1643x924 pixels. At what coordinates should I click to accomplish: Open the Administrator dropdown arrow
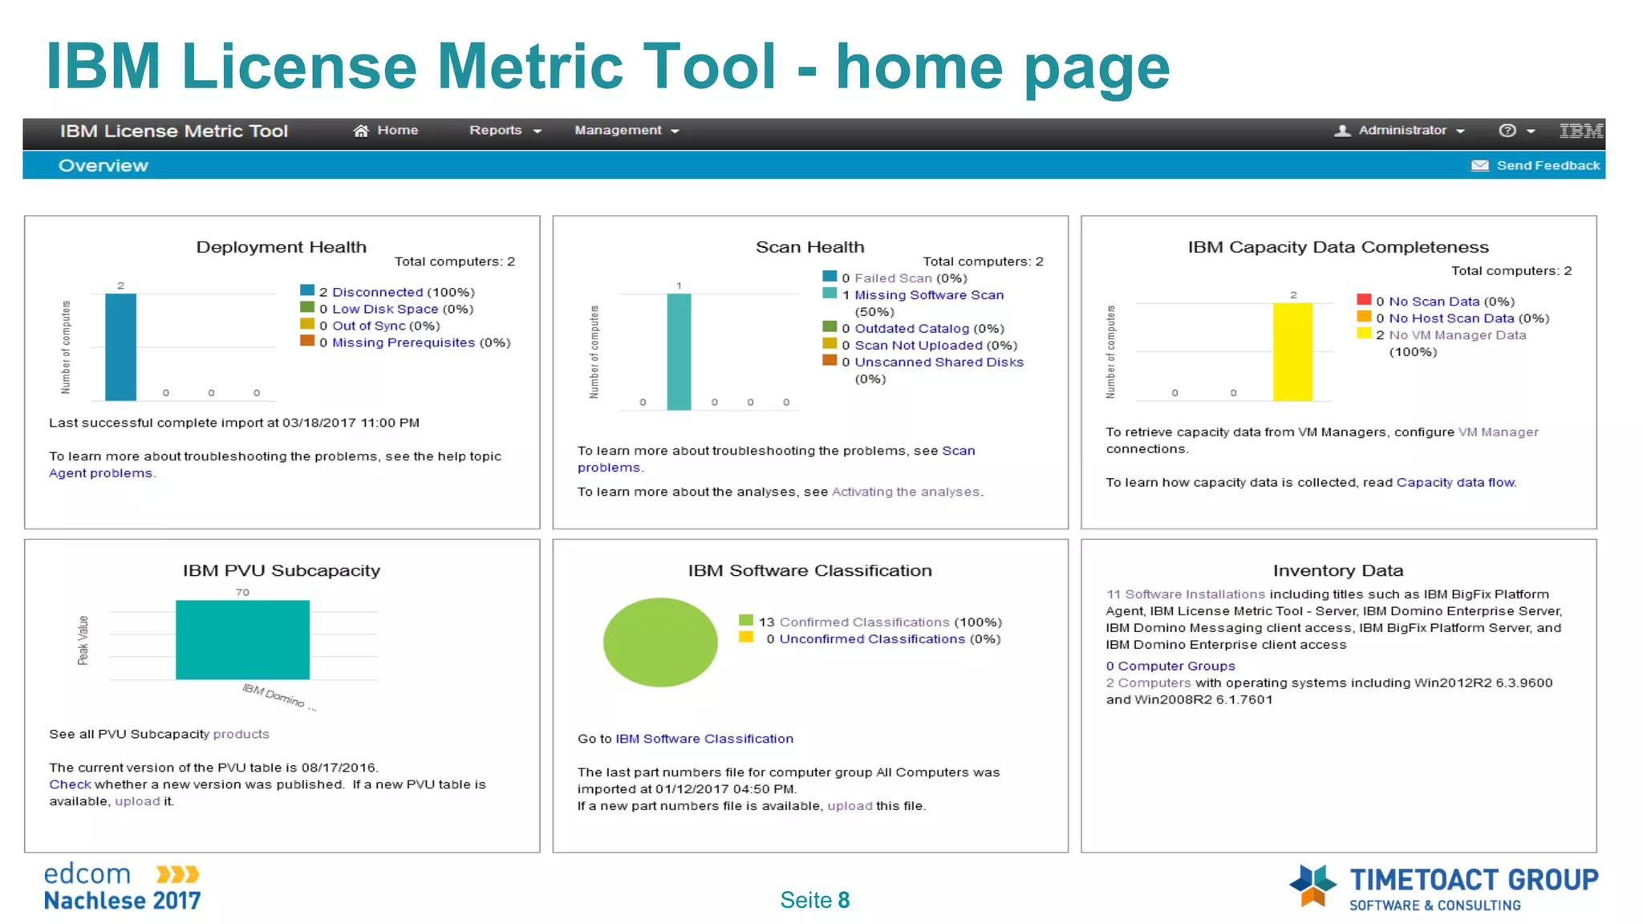coord(1460,132)
